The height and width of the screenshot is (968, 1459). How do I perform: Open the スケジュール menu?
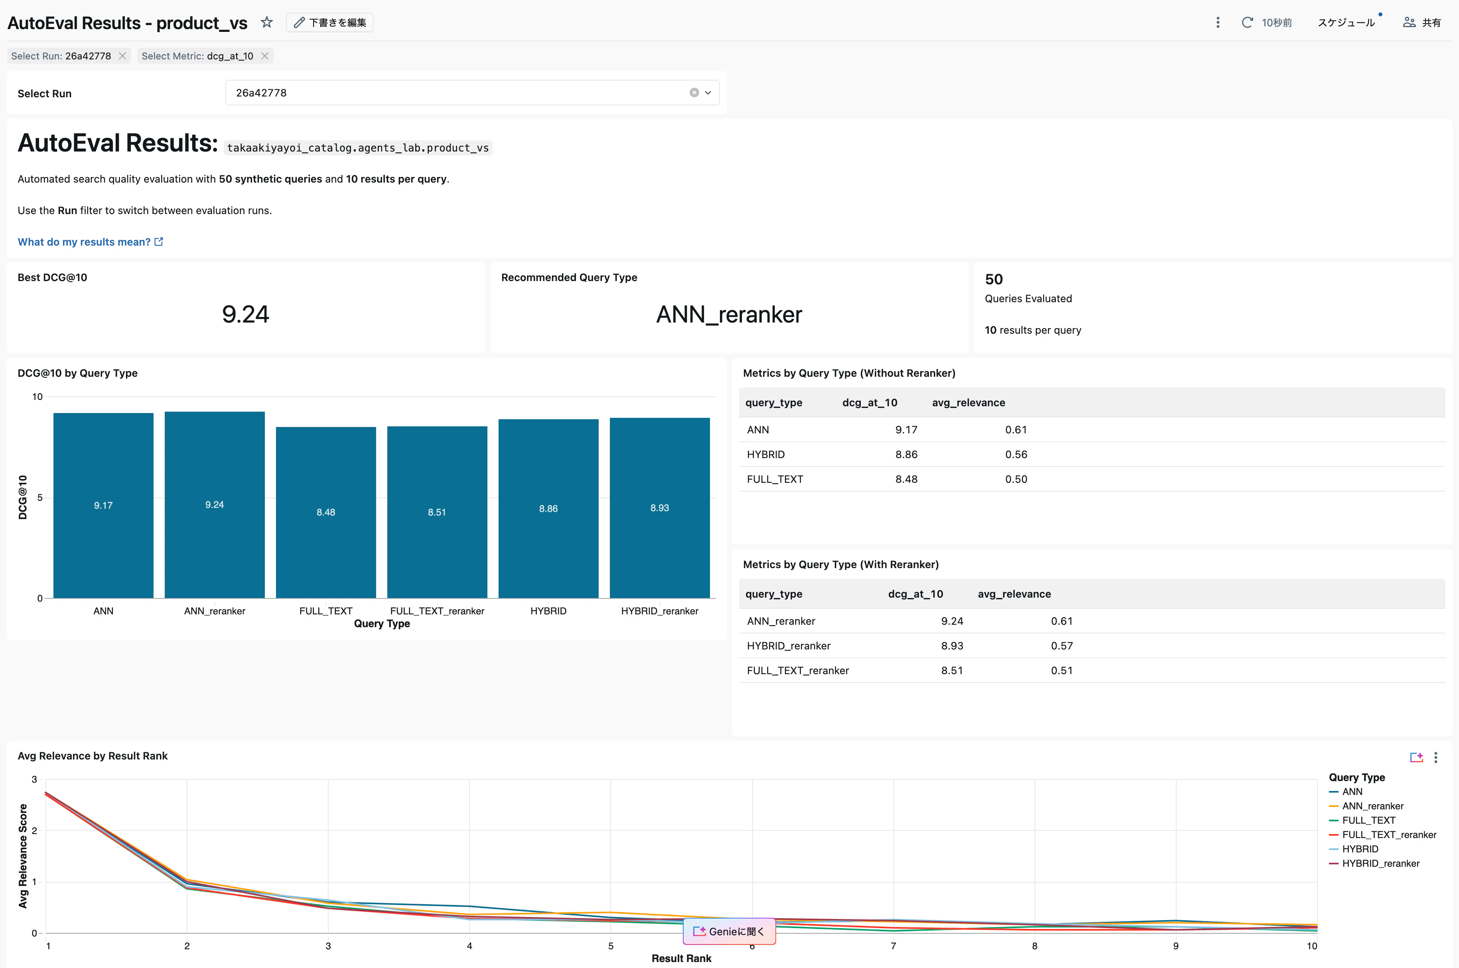click(x=1346, y=22)
